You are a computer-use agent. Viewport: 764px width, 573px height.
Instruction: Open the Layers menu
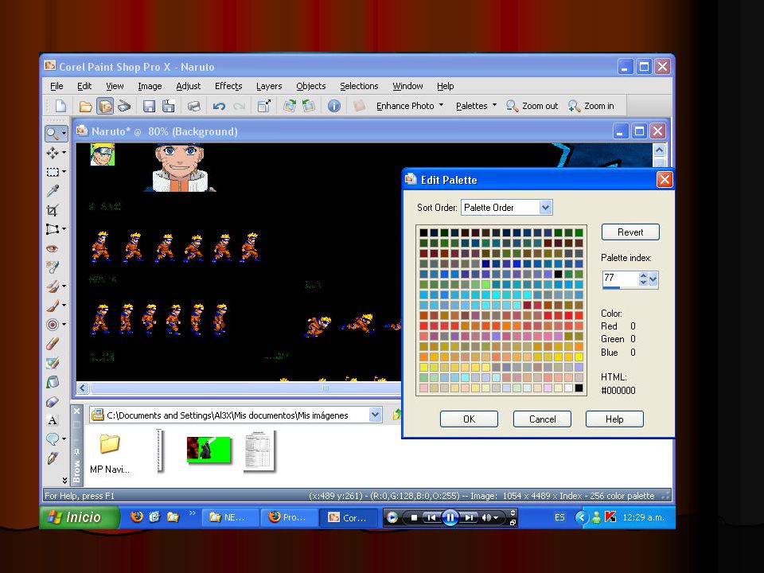[x=269, y=86]
